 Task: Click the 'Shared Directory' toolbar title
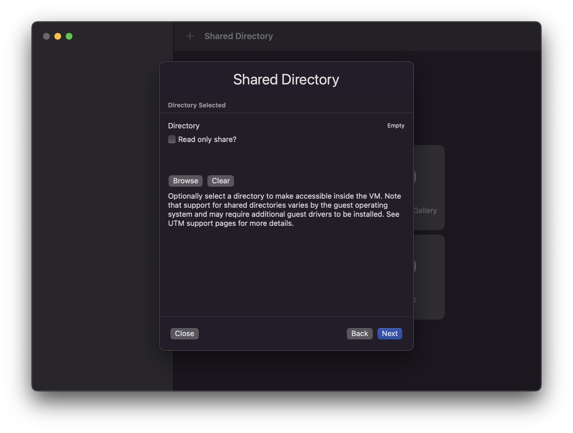[238, 36]
